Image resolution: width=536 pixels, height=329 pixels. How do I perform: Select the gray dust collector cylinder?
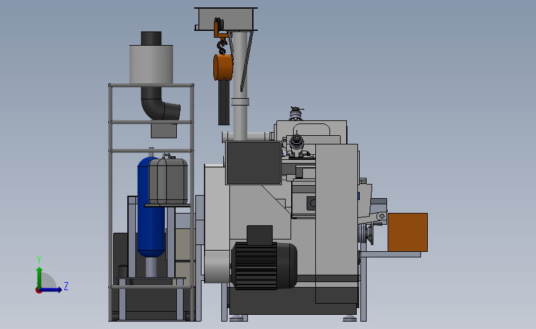click(151, 64)
